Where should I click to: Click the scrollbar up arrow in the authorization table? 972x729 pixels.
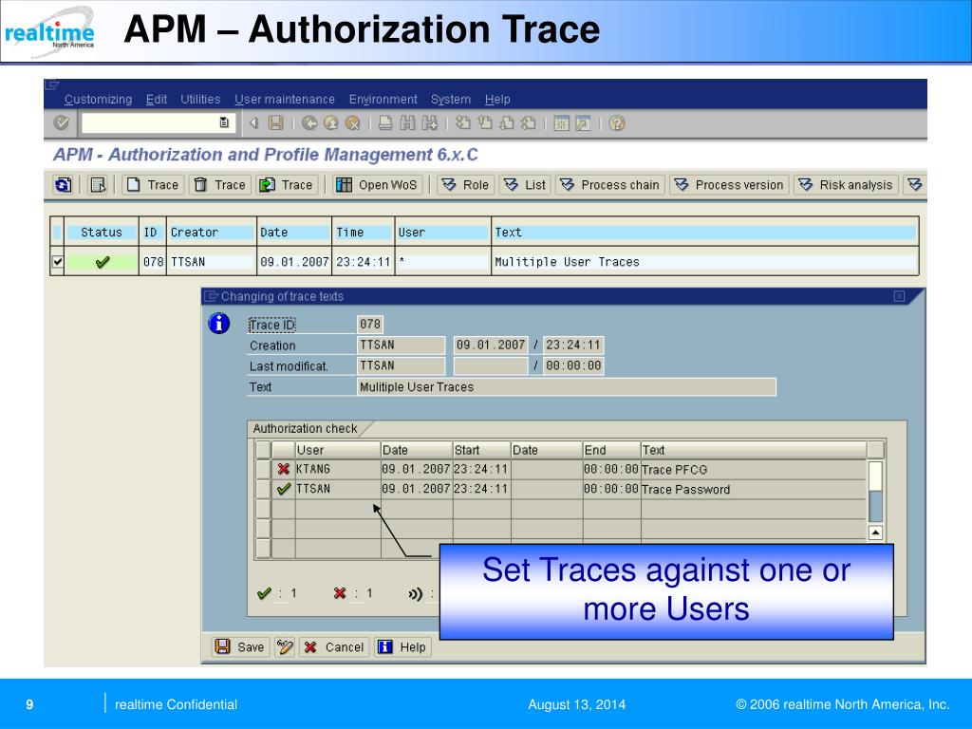click(875, 533)
